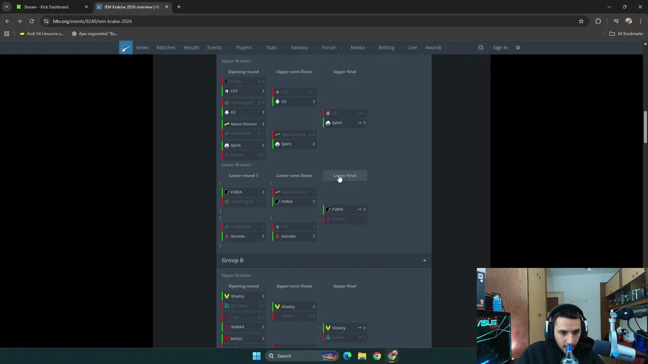Image resolution: width=648 pixels, height=364 pixels.
Task: Click the Astralis logo in Lower semi-finals
Action: click(277, 237)
